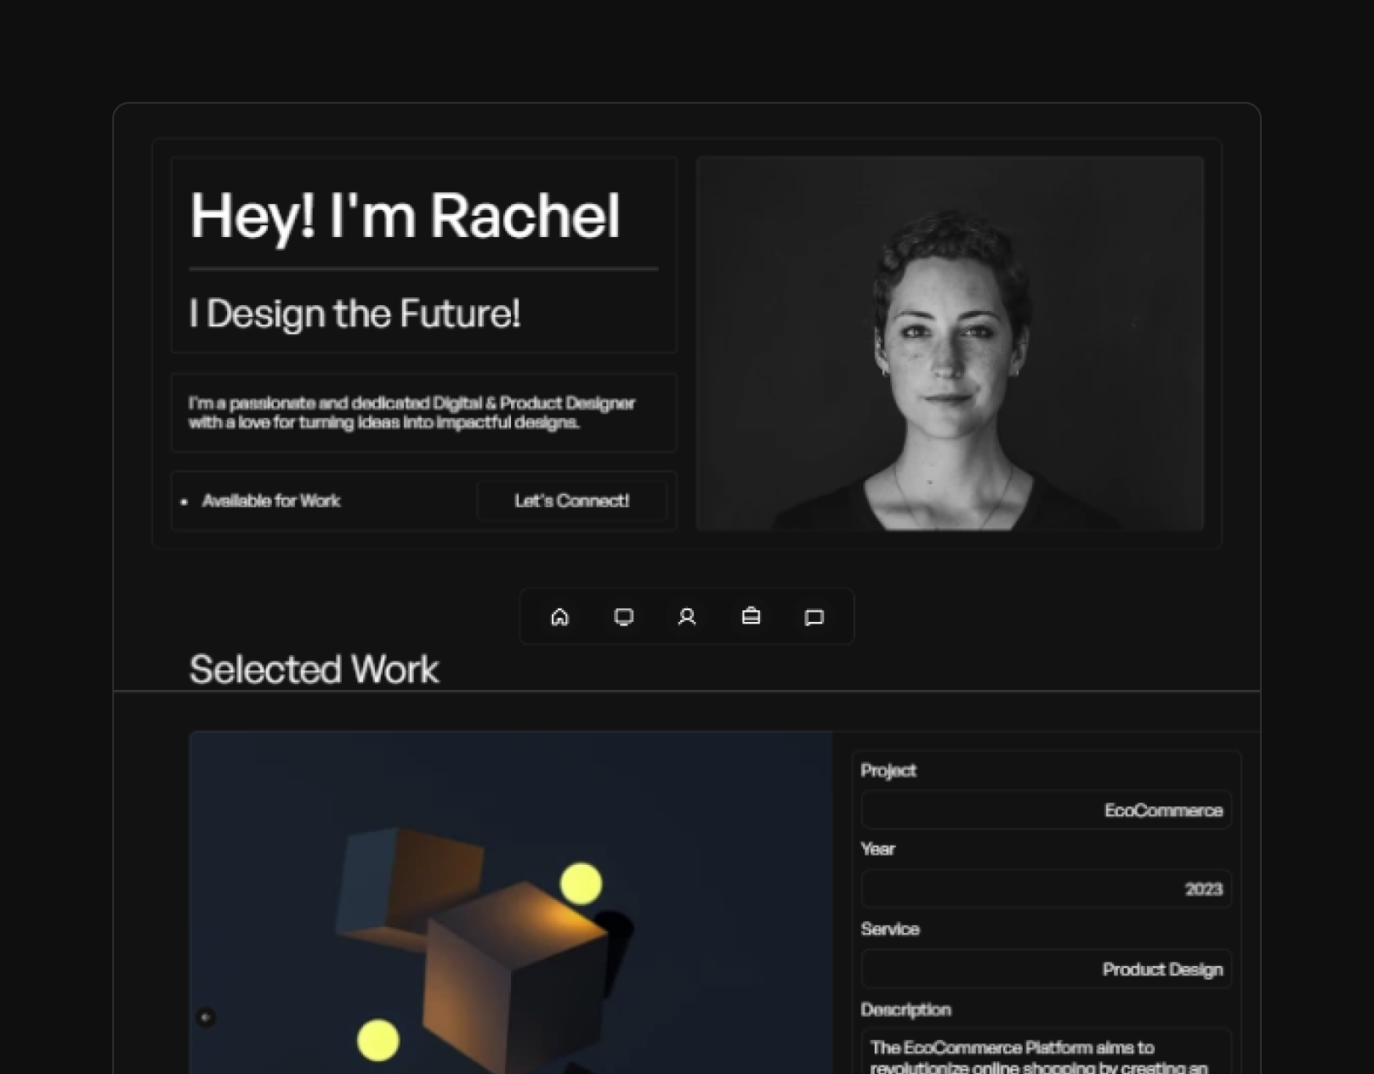Select the Home icon in the navigation bar
Viewport: 1374px width, 1074px height.
click(559, 618)
